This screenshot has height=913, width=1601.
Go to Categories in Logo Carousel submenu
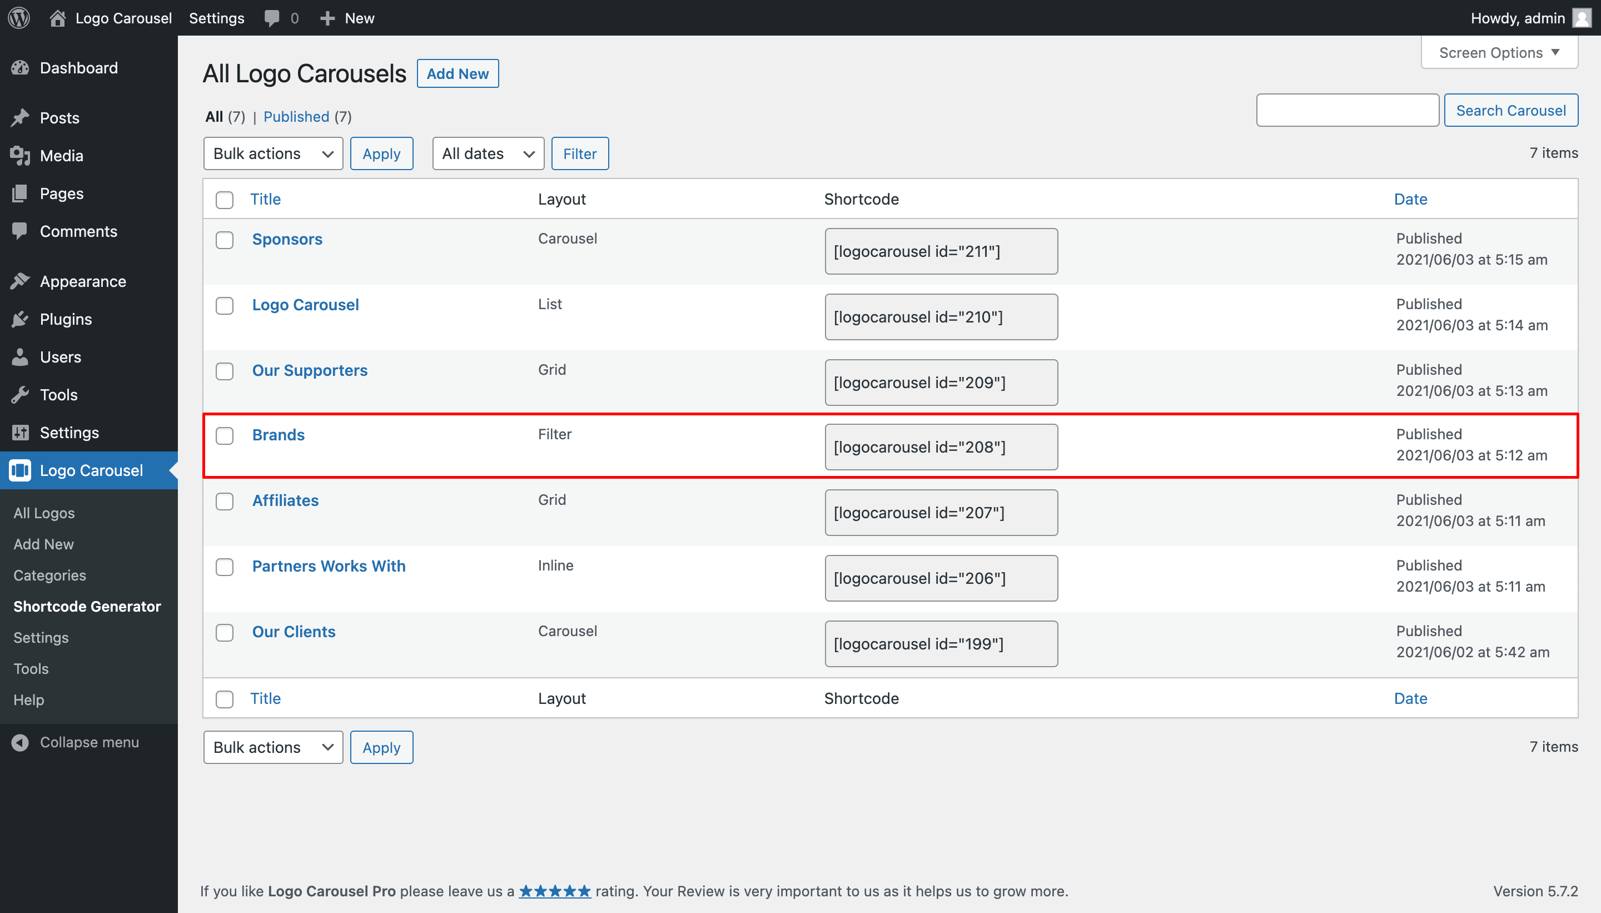pos(49,575)
